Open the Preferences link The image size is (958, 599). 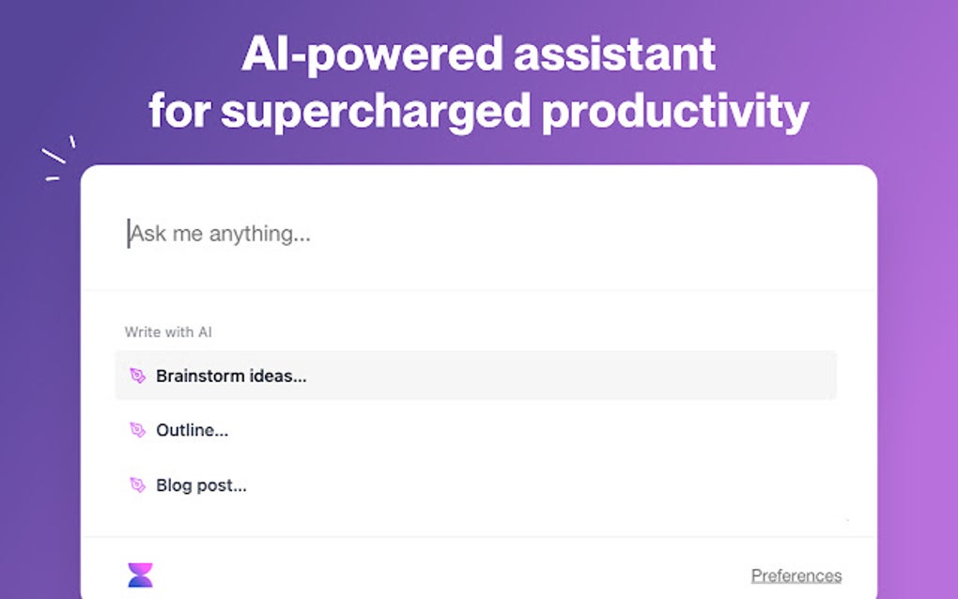(x=796, y=576)
